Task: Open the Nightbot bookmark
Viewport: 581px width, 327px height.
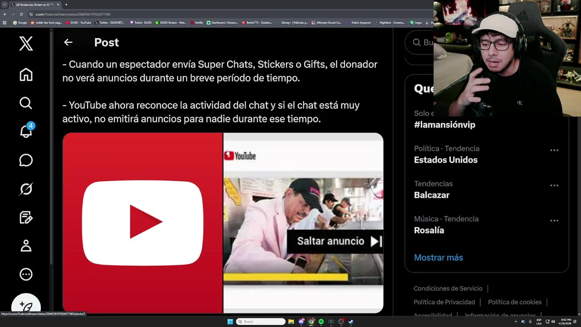Action: pos(390,22)
